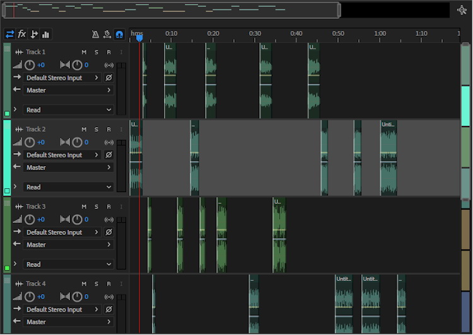Click Track 1 pan knob
This screenshot has width=473, height=335.
pos(77,65)
